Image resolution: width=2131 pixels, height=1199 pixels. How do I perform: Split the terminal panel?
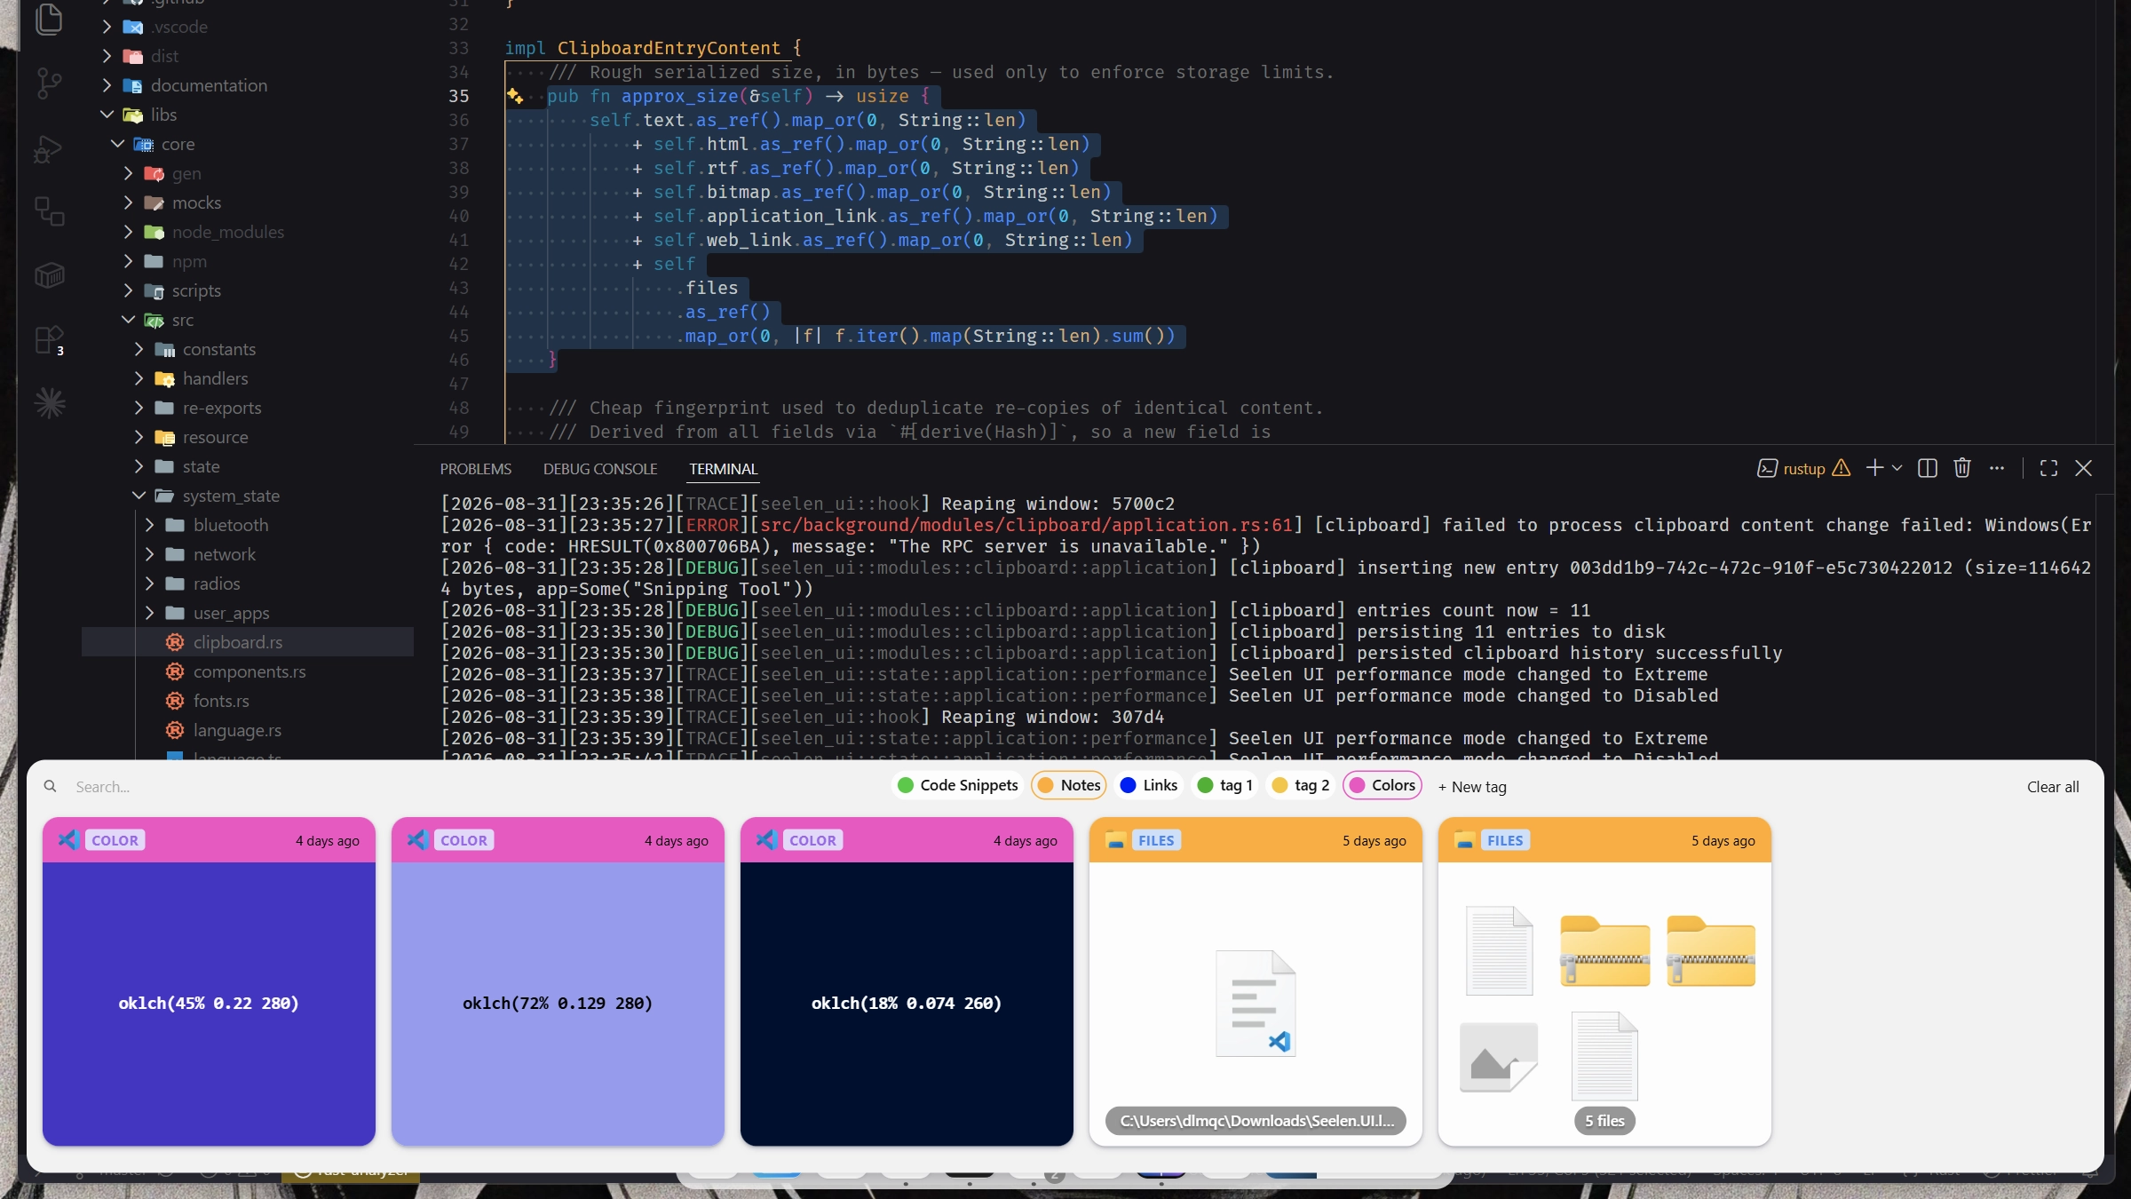[x=1928, y=468]
